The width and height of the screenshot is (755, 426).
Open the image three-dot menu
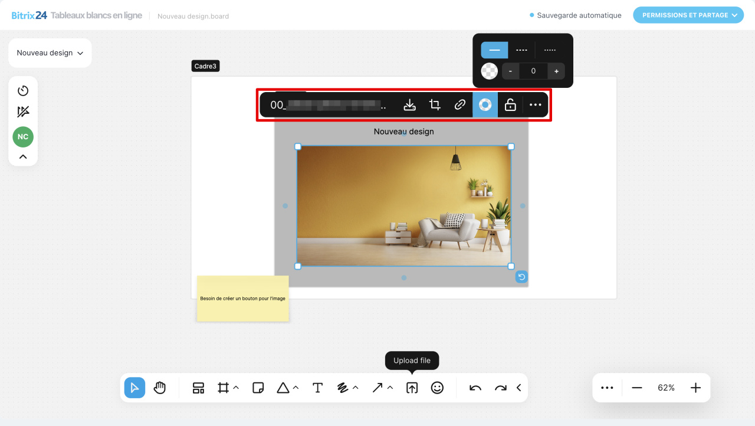click(535, 104)
